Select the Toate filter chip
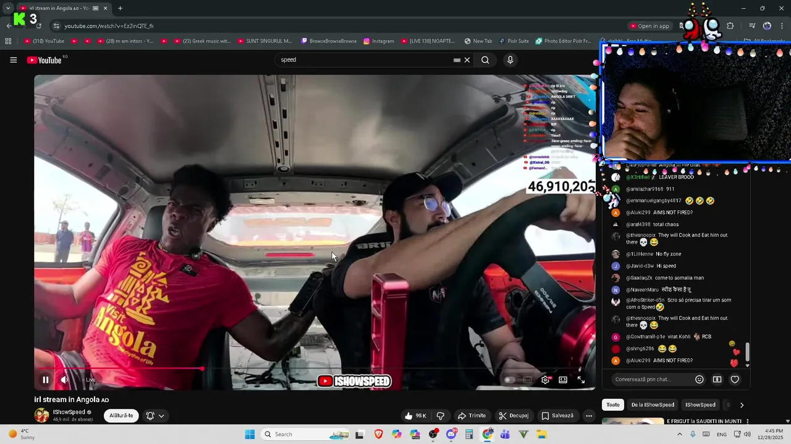791x444 pixels. 612,405
